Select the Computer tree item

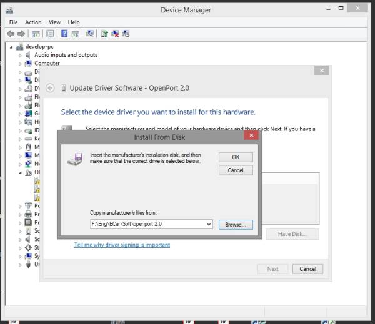[x=47, y=63]
